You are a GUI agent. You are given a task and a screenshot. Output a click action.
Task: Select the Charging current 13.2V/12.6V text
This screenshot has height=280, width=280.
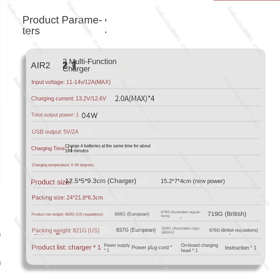69,99
